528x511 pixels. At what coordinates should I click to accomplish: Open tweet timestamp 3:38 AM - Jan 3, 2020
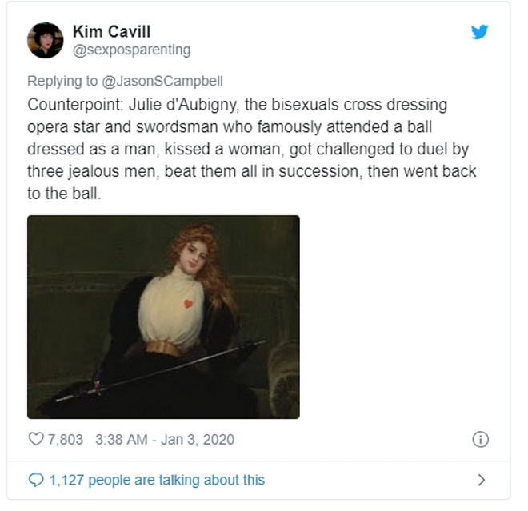pyautogui.click(x=165, y=440)
